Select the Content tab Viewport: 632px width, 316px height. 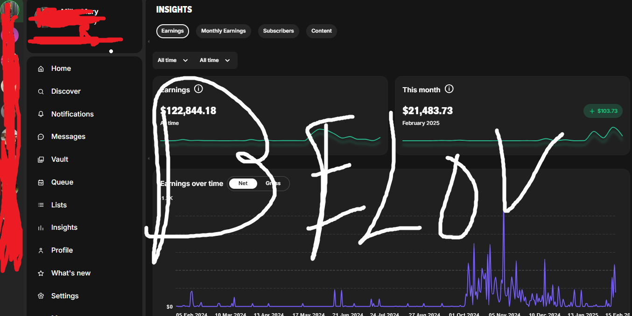tap(321, 31)
